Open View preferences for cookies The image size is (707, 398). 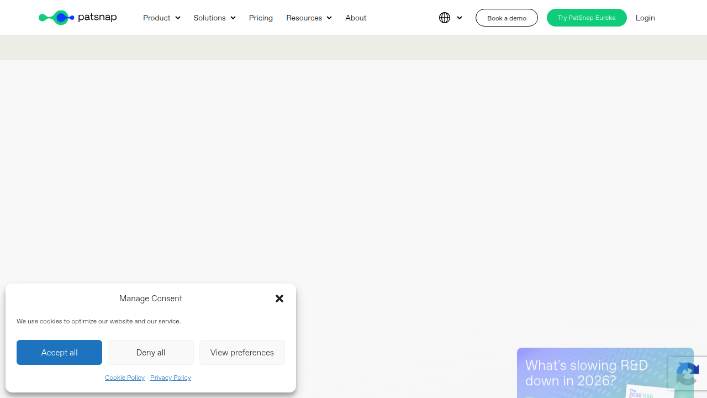coord(242,352)
